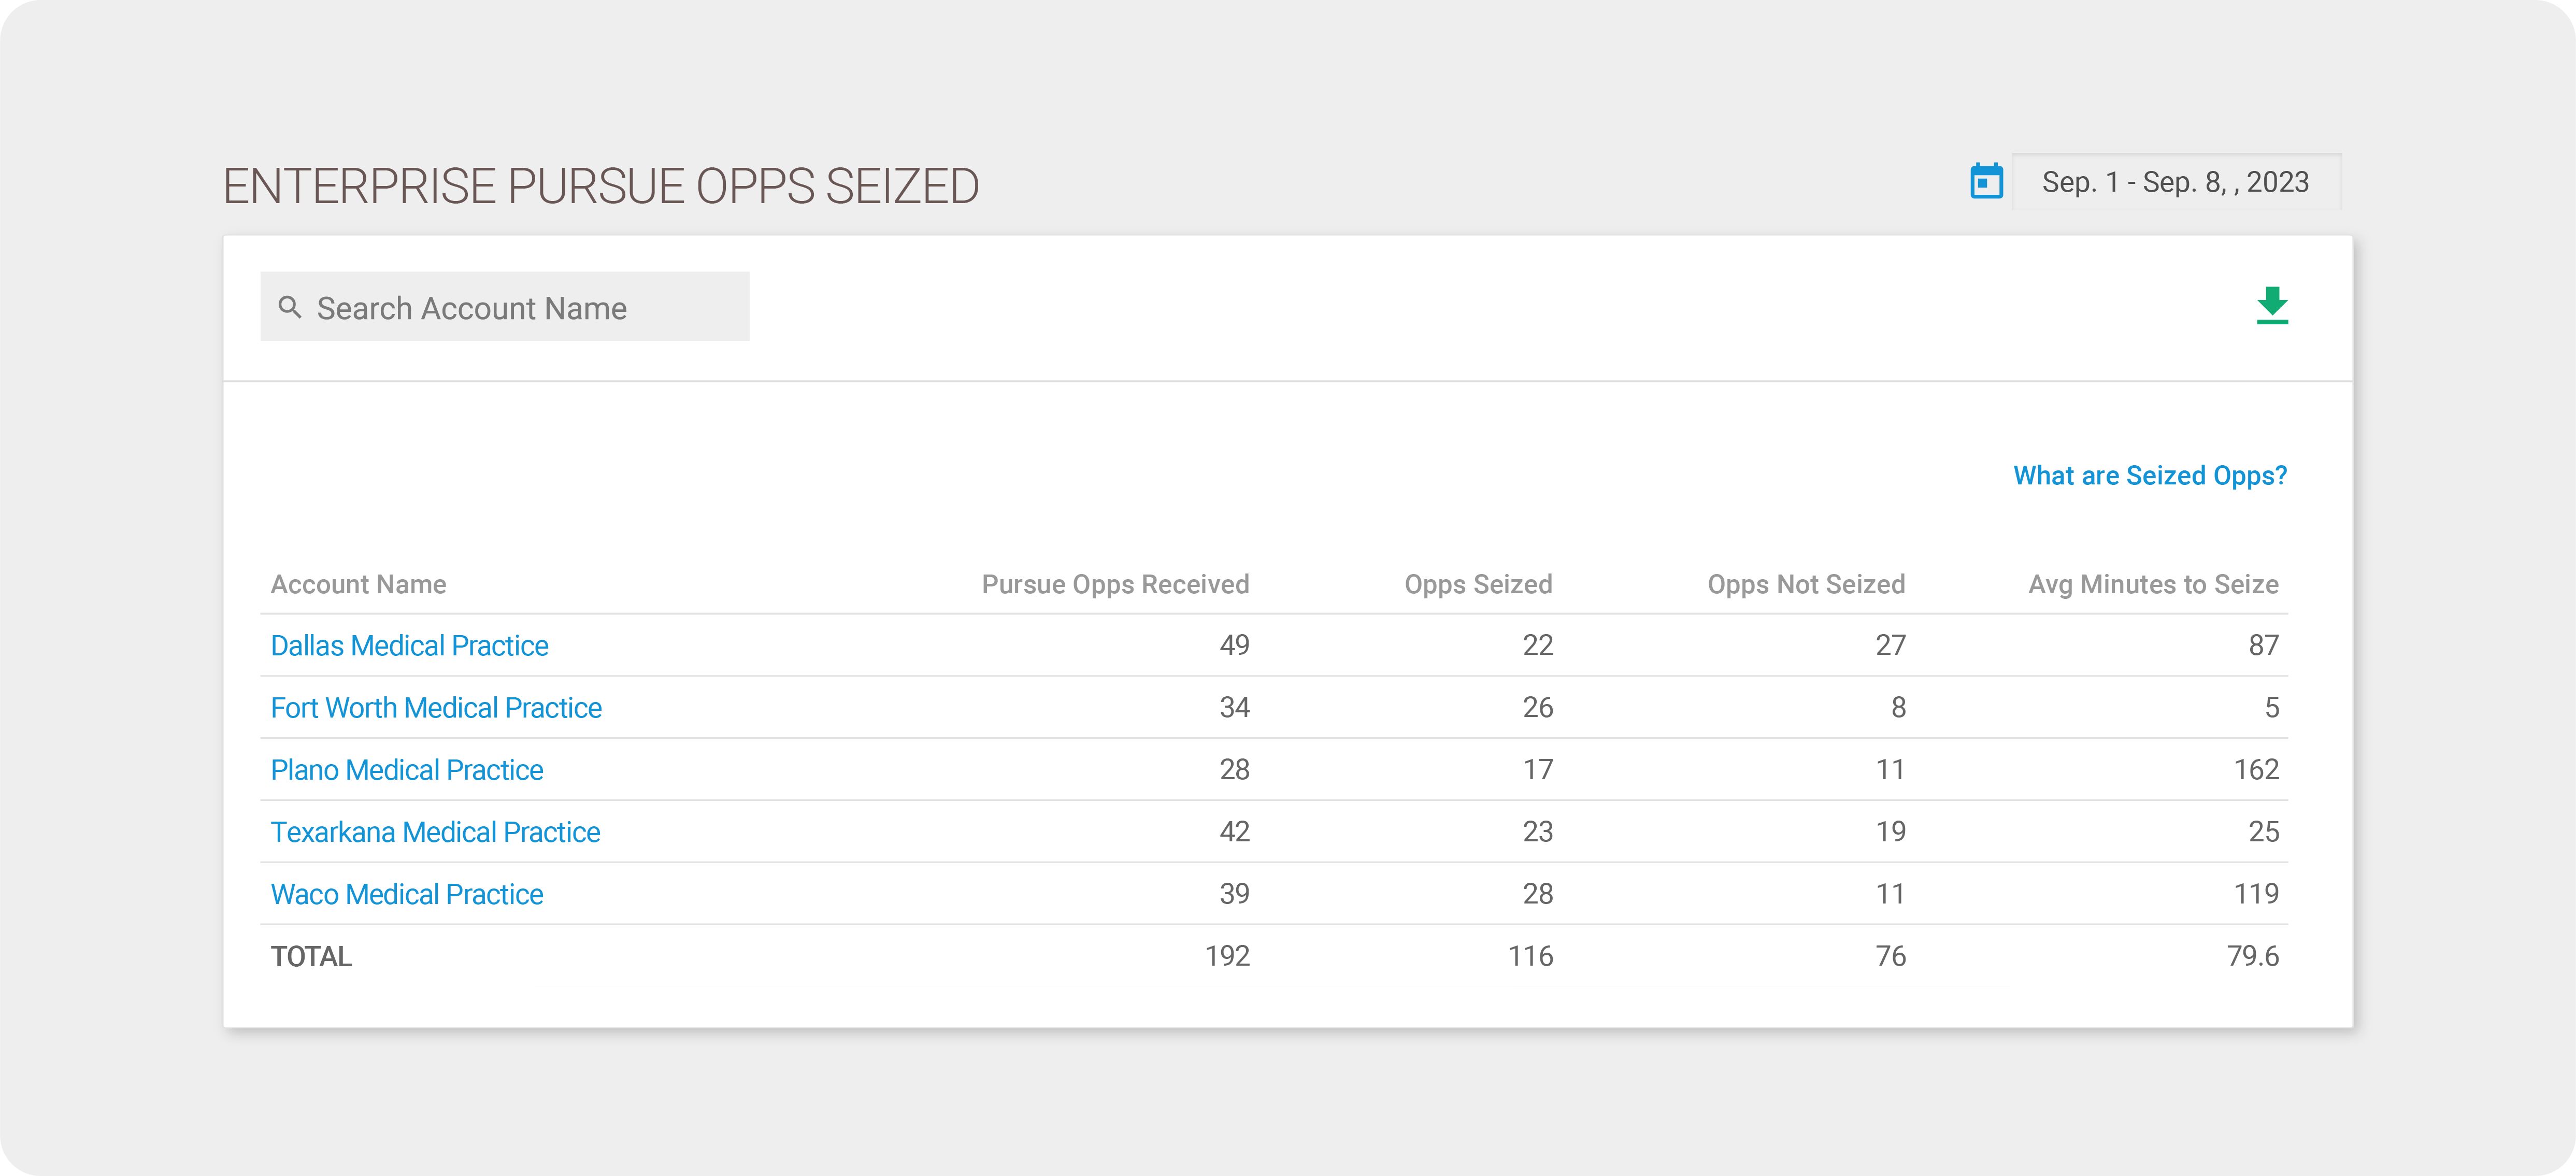Image resolution: width=2576 pixels, height=1176 pixels.
Task: Click Dallas Avg Minutes value 87
Action: 2263,646
